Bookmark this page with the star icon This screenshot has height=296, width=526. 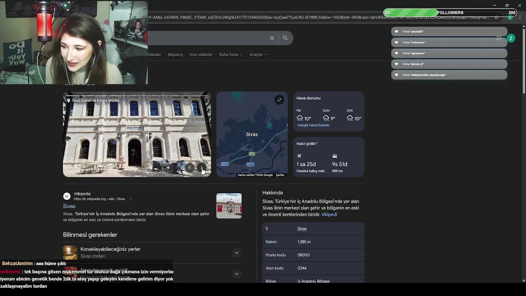(496, 17)
